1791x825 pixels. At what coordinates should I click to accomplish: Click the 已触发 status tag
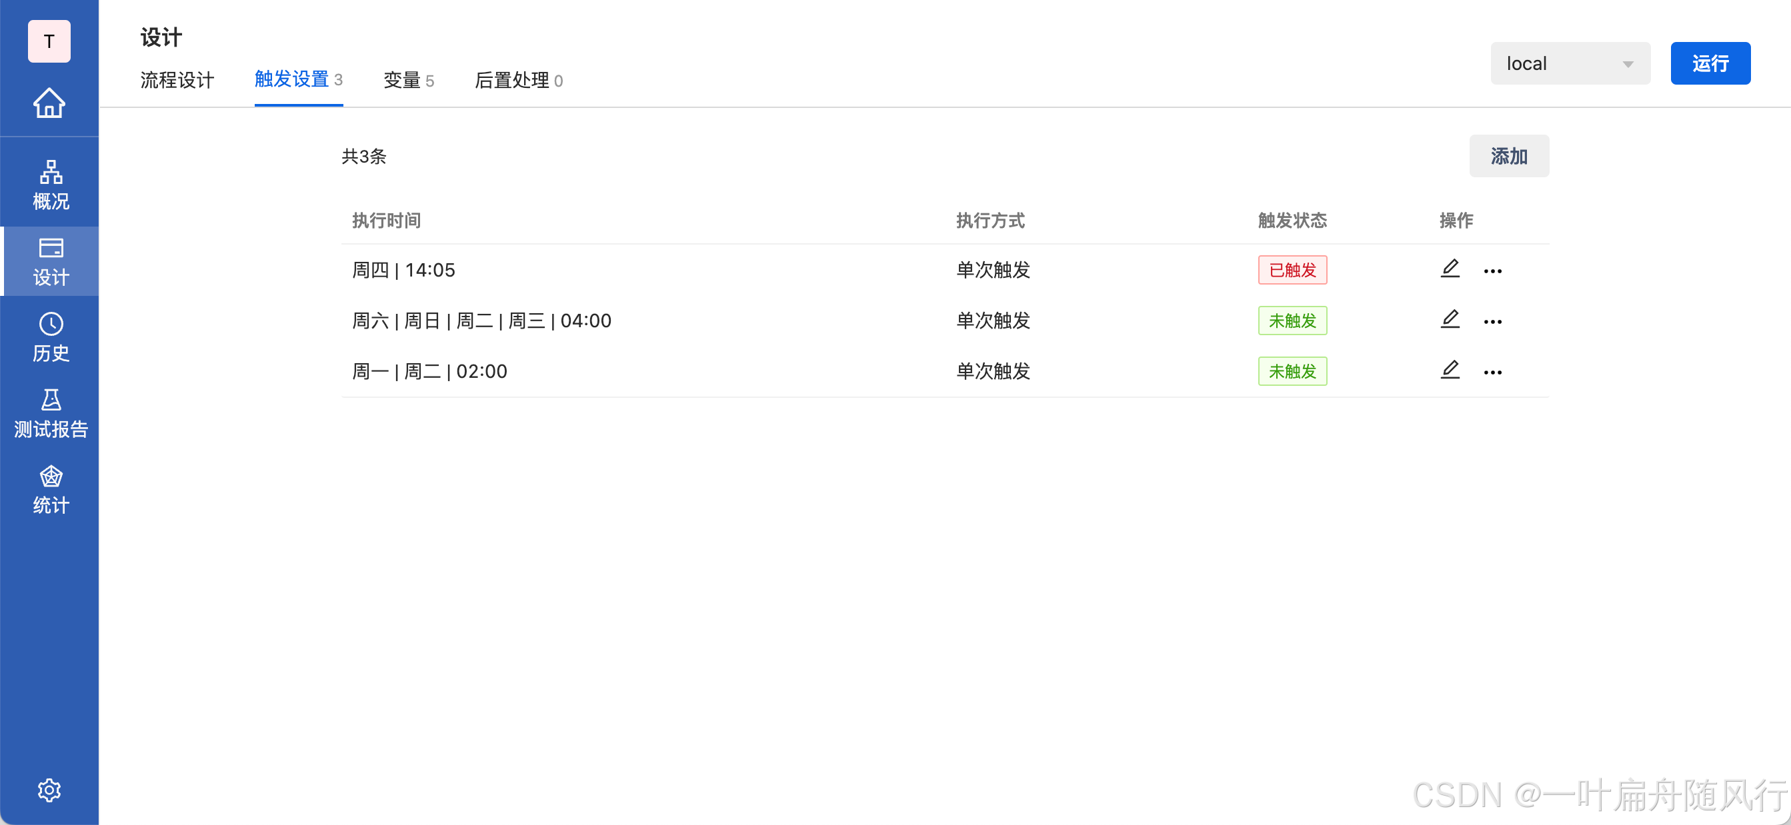click(x=1292, y=270)
